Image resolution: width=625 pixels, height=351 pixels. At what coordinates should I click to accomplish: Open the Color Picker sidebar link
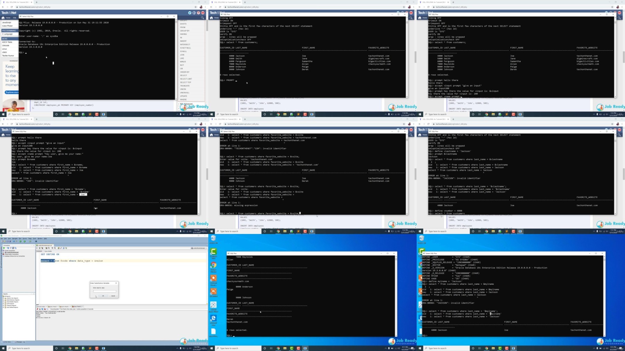(x=7, y=26)
